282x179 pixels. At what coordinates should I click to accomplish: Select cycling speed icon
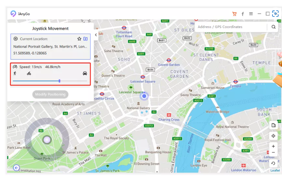(29, 74)
